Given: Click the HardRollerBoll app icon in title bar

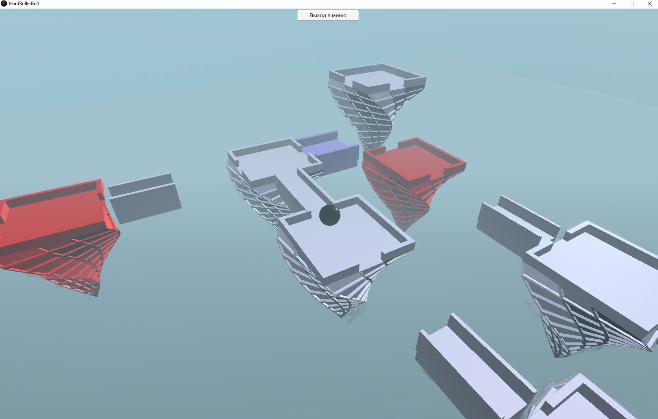Looking at the screenshot, I should 4,4.
